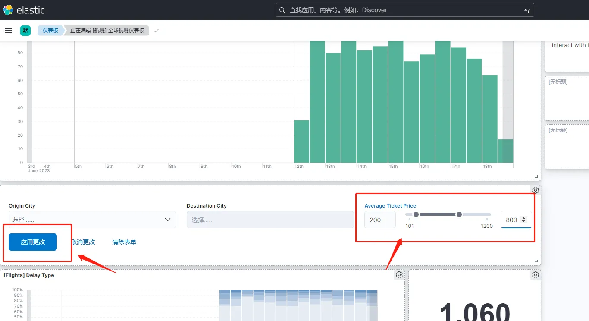Viewport: 589px width, 321px height.
Task: Click the stepper arrows in the 800 field
Action: (523, 220)
